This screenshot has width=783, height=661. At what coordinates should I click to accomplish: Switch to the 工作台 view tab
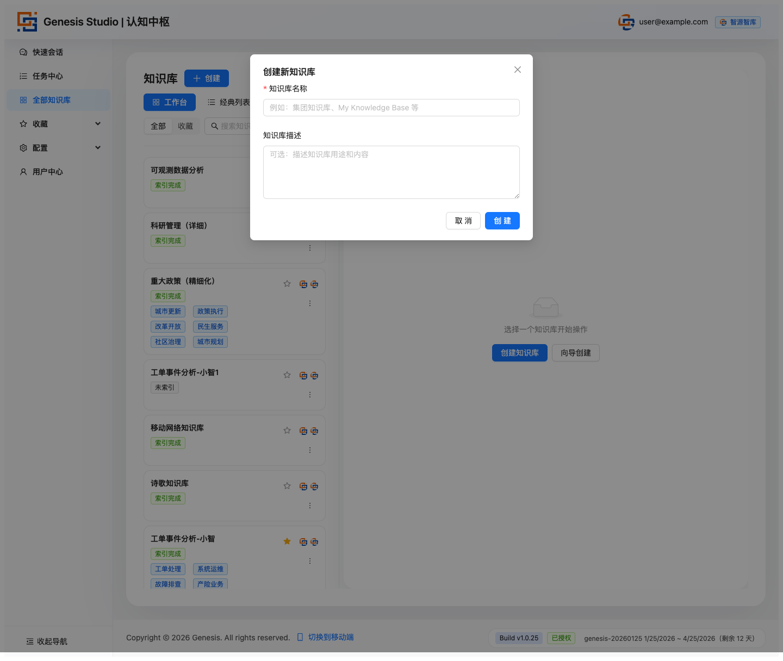pyautogui.click(x=170, y=102)
